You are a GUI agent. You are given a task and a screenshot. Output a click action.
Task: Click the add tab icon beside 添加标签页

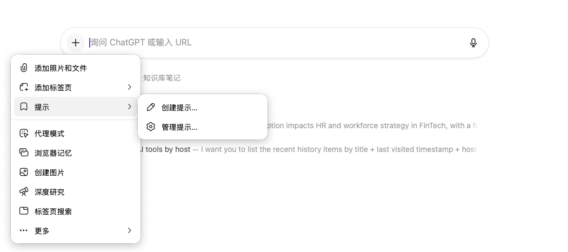(24, 88)
